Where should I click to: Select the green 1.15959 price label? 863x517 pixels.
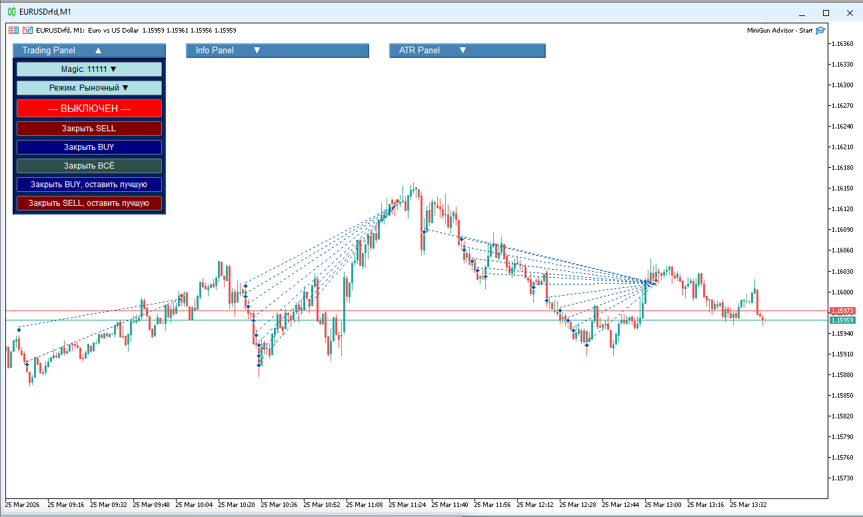(x=843, y=320)
